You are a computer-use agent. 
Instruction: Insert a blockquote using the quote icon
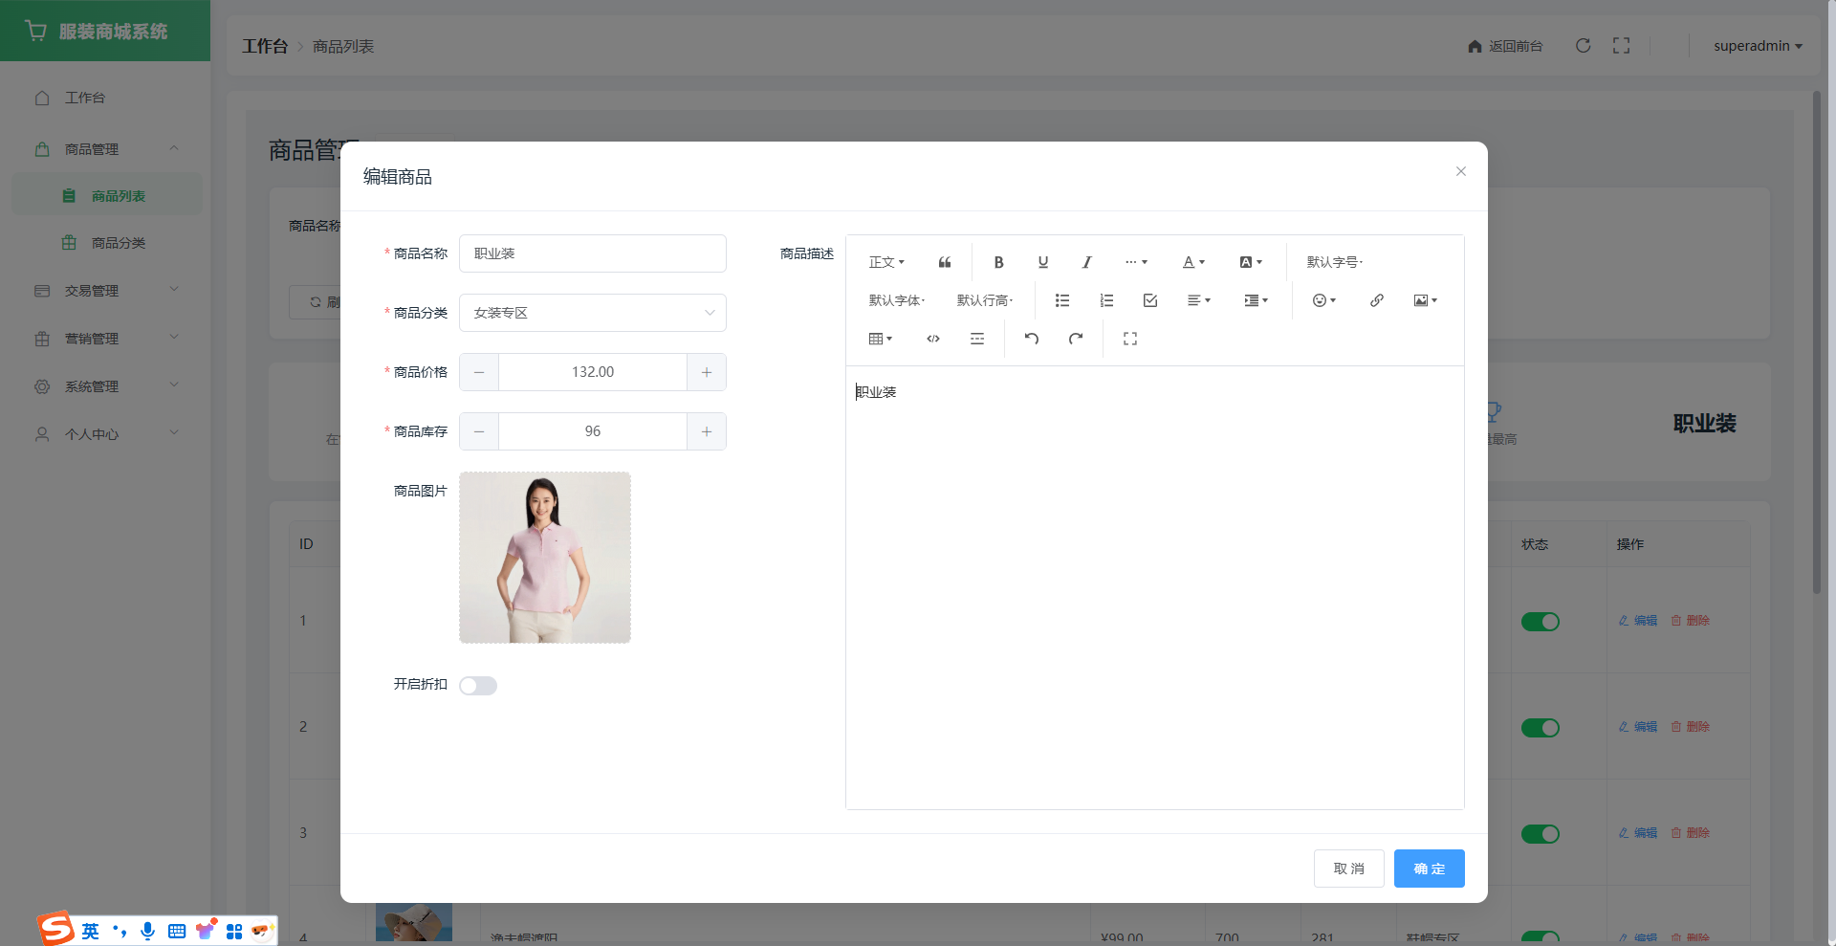[x=944, y=262]
